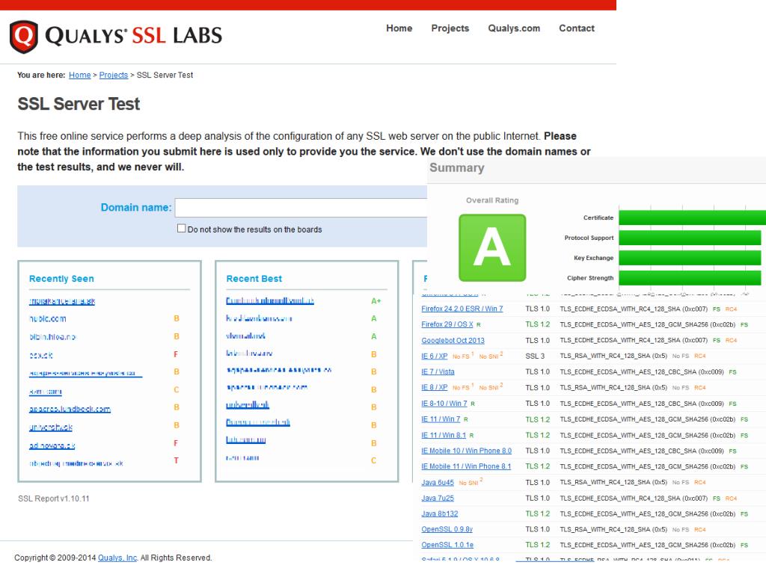Screen dimensions: 766x574
Task: Open the IE 8 / XP client link
Action: (x=435, y=388)
